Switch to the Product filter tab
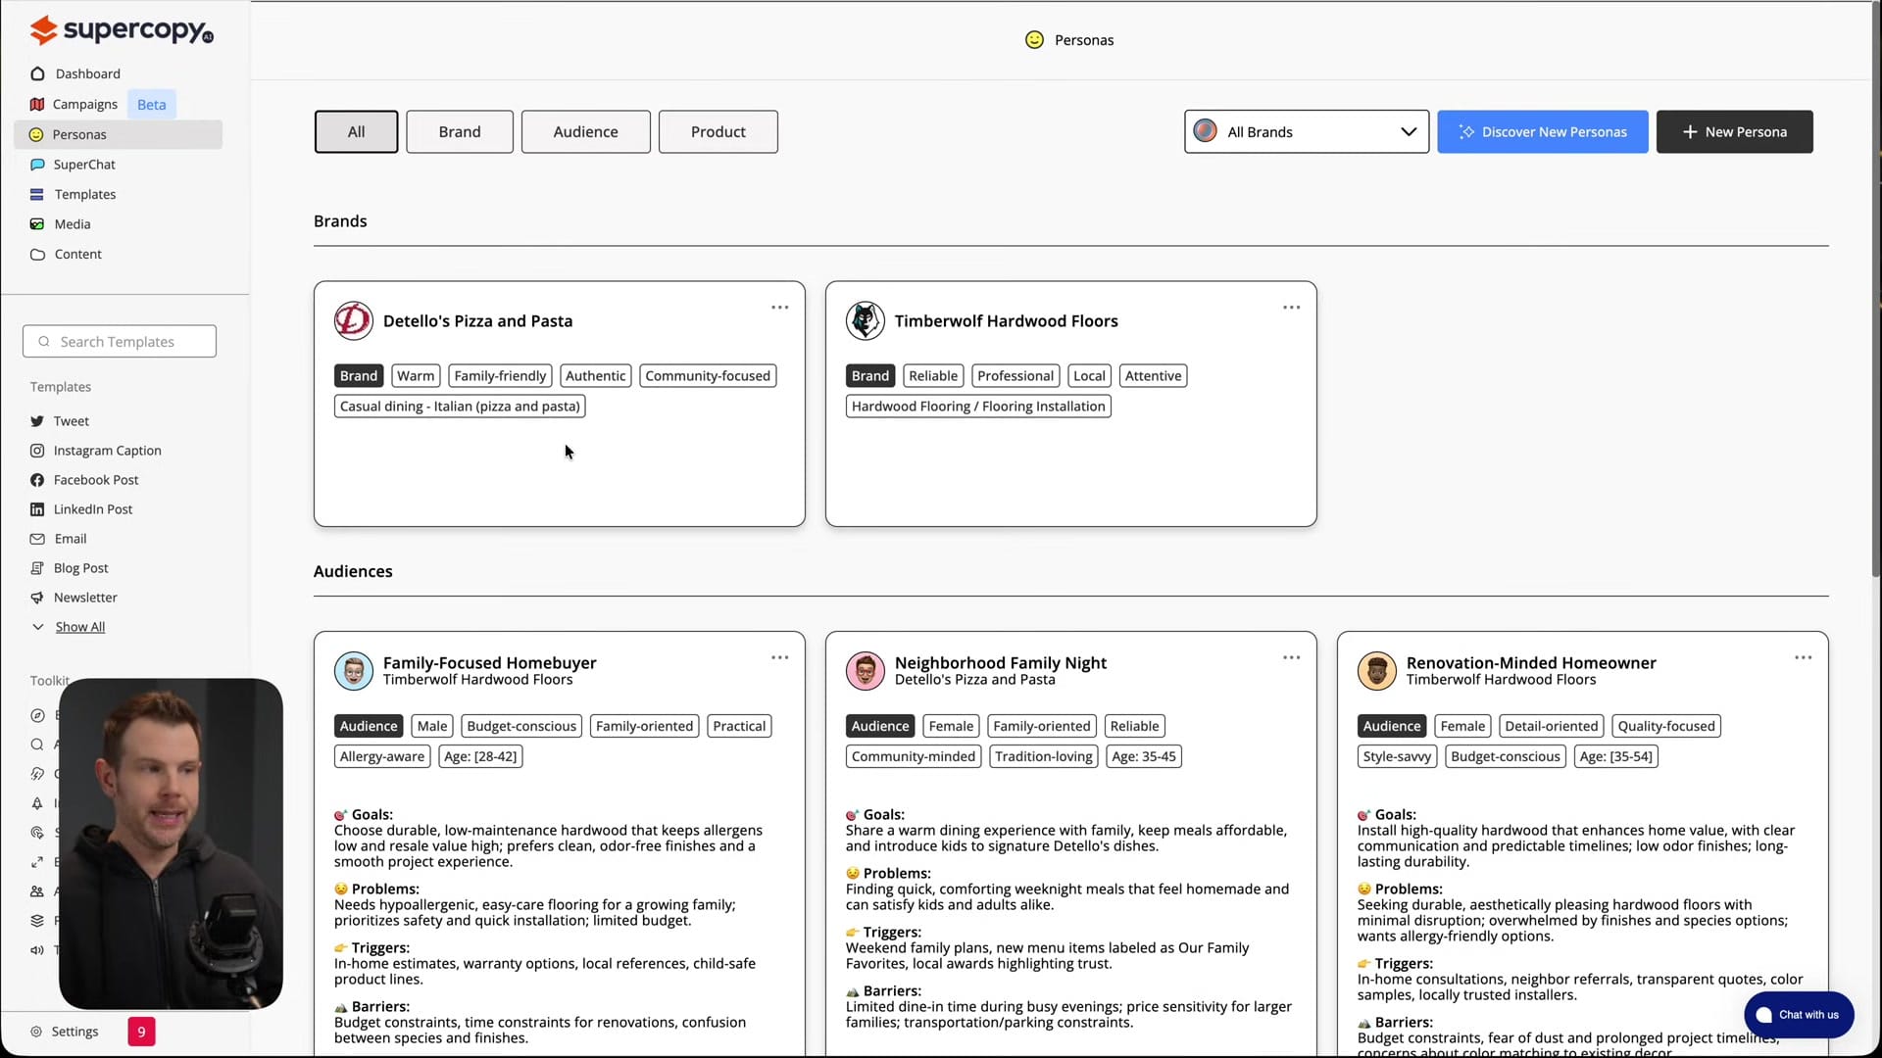The width and height of the screenshot is (1882, 1058). pos(718,131)
